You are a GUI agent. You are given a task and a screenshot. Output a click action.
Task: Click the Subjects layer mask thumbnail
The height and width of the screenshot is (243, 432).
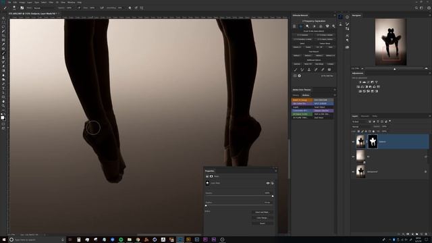[373, 142]
